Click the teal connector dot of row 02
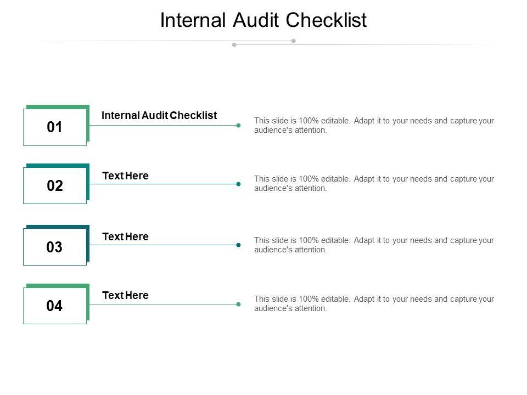Screen dimensions: 527x395 click(238, 184)
